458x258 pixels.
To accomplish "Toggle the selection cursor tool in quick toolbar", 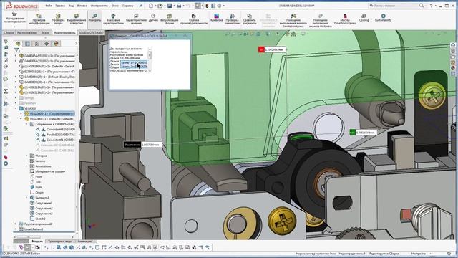I will click(198, 6).
